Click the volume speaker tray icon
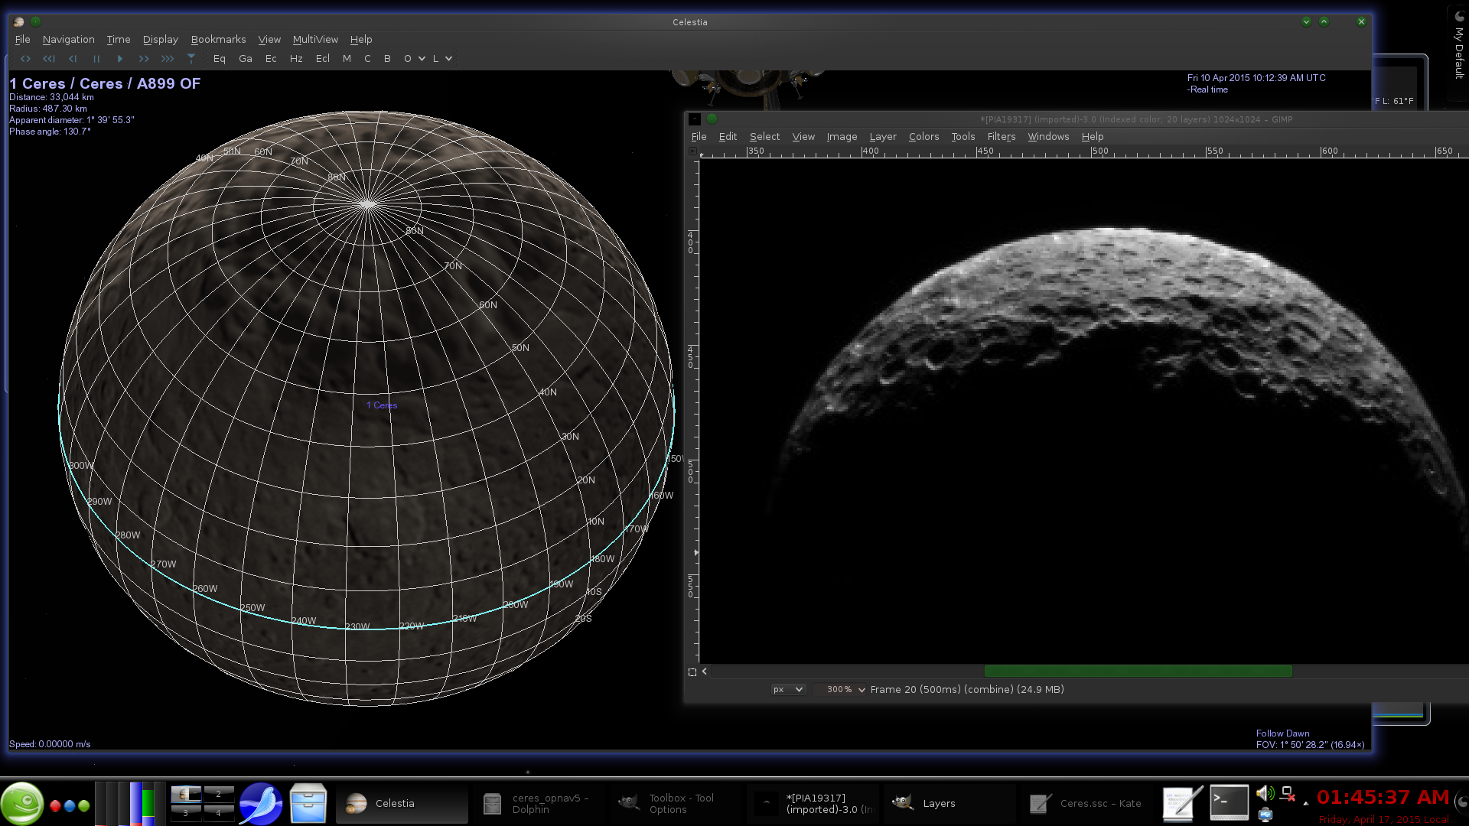Viewport: 1469px width, 826px height. click(x=1265, y=794)
